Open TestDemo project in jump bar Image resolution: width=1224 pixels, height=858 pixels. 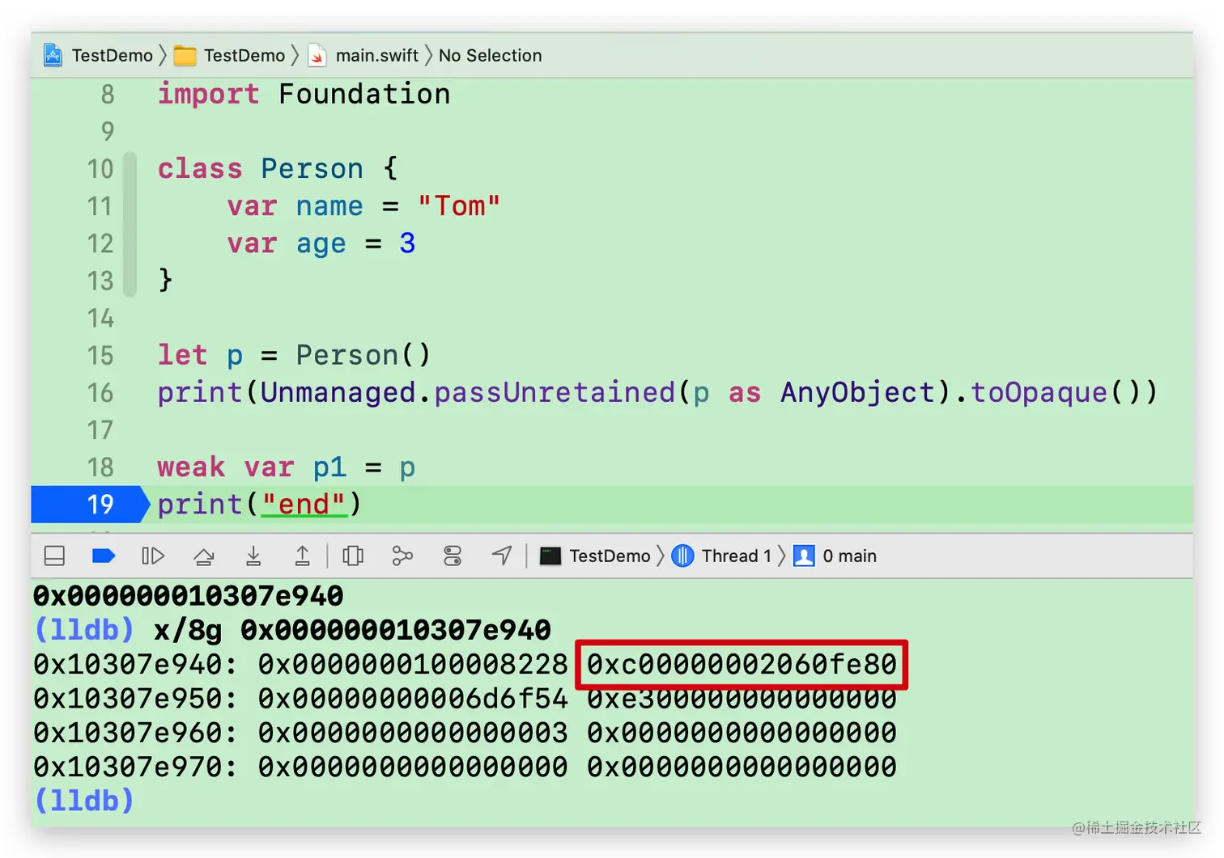coord(98,55)
